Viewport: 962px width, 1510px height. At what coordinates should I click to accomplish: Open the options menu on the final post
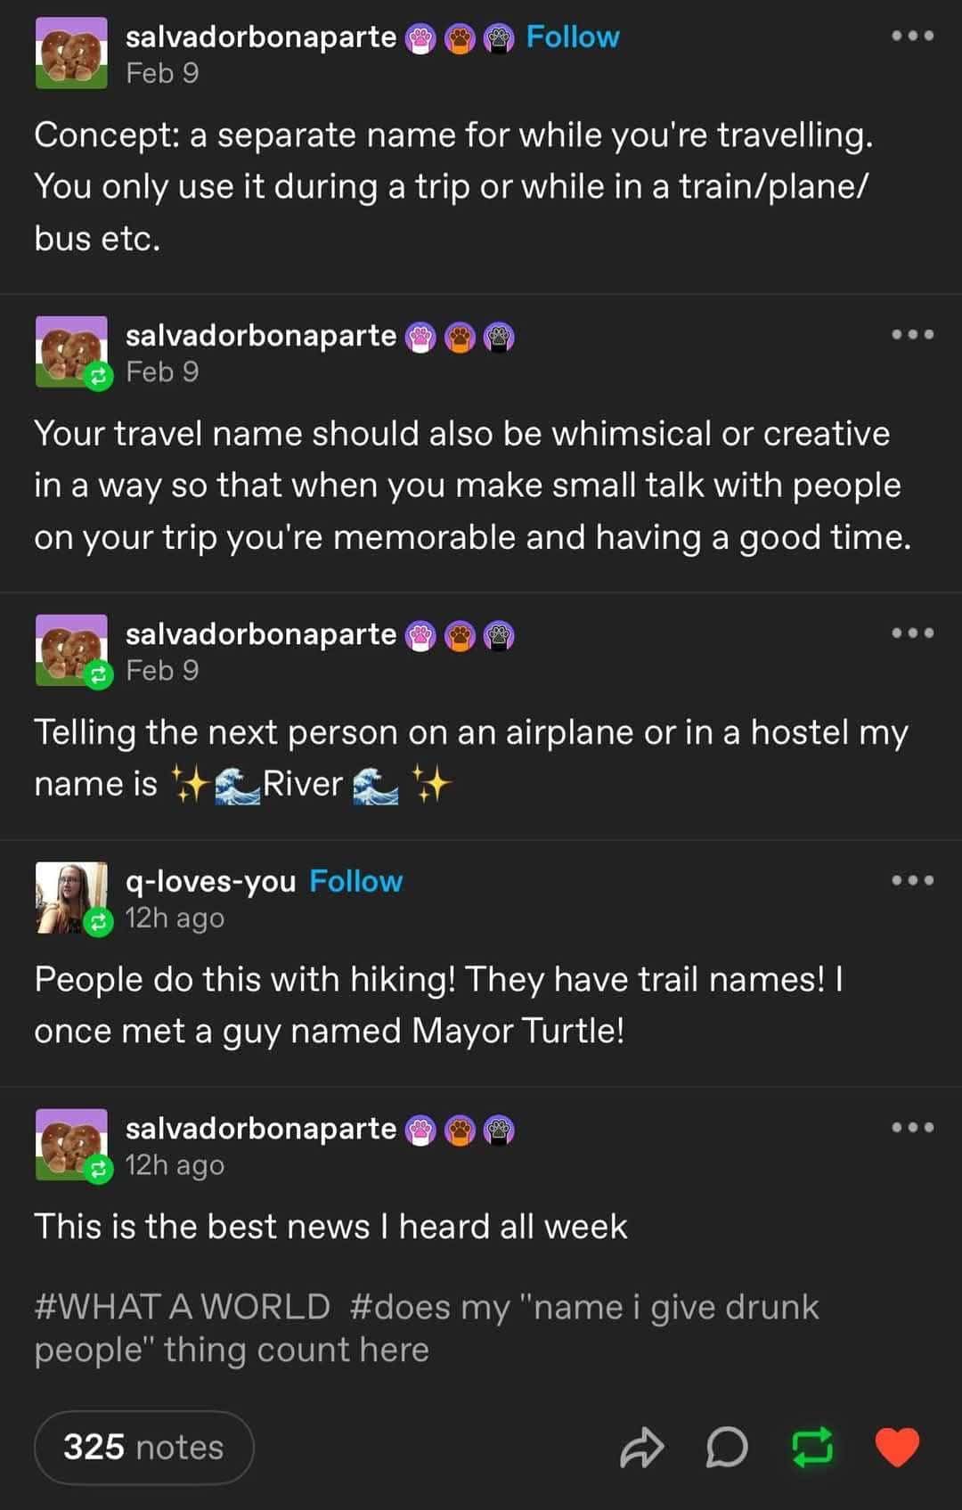pyautogui.click(x=913, y=1126)
